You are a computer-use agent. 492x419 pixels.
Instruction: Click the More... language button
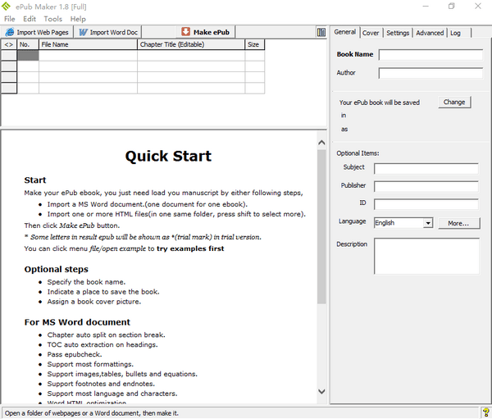pos(458,223)
